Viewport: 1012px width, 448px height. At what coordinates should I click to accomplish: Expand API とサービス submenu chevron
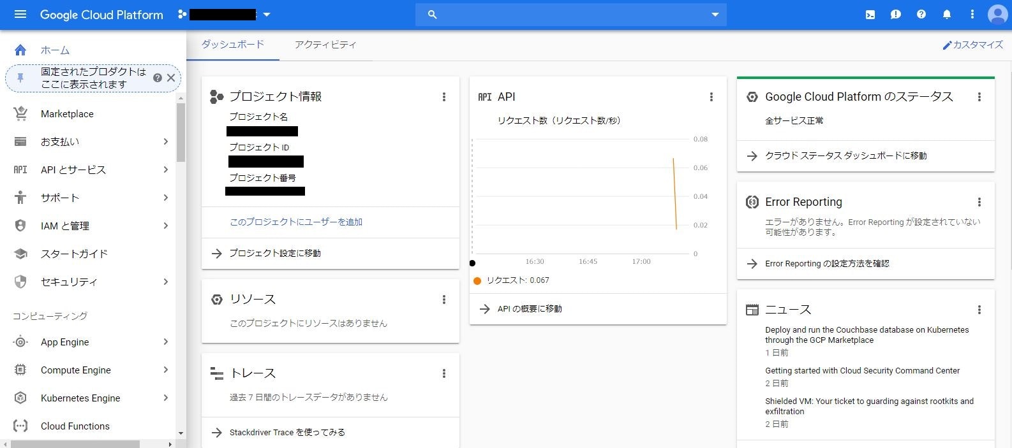[166, 170]
